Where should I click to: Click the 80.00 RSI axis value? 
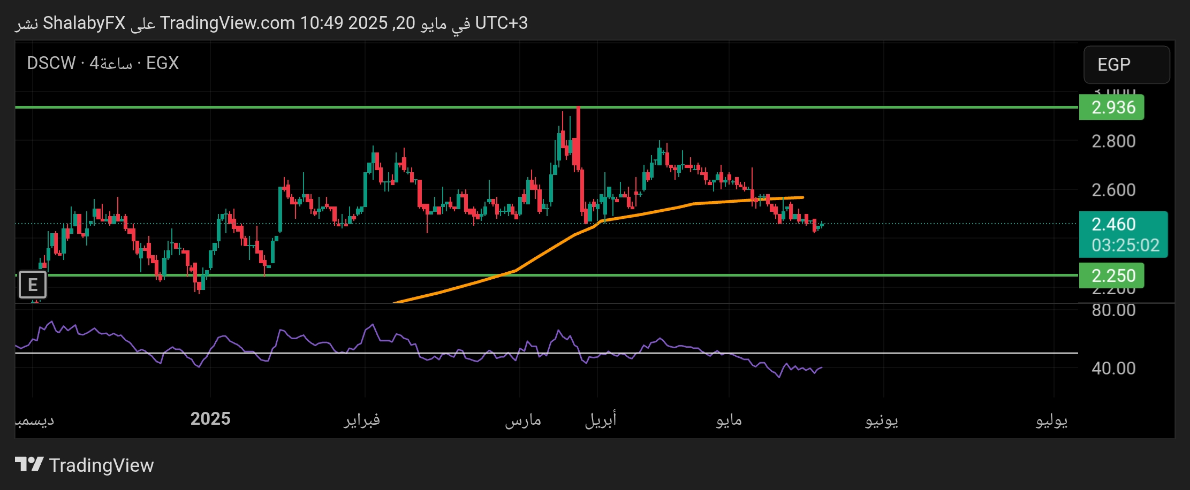click(1113, 310)
